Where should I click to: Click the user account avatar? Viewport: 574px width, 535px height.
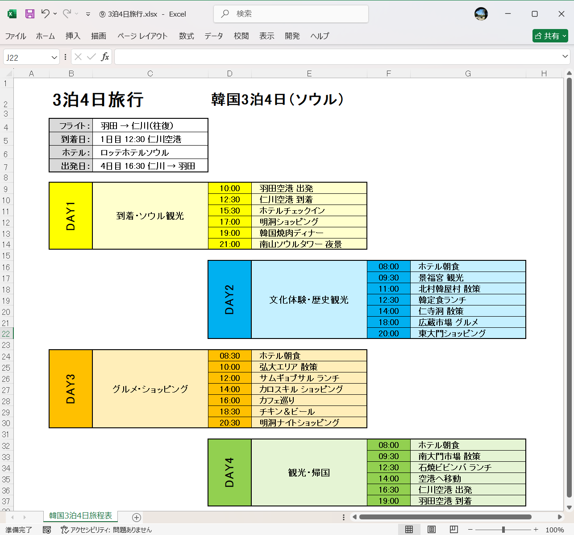pyautogui.click(x=481, y=14)
